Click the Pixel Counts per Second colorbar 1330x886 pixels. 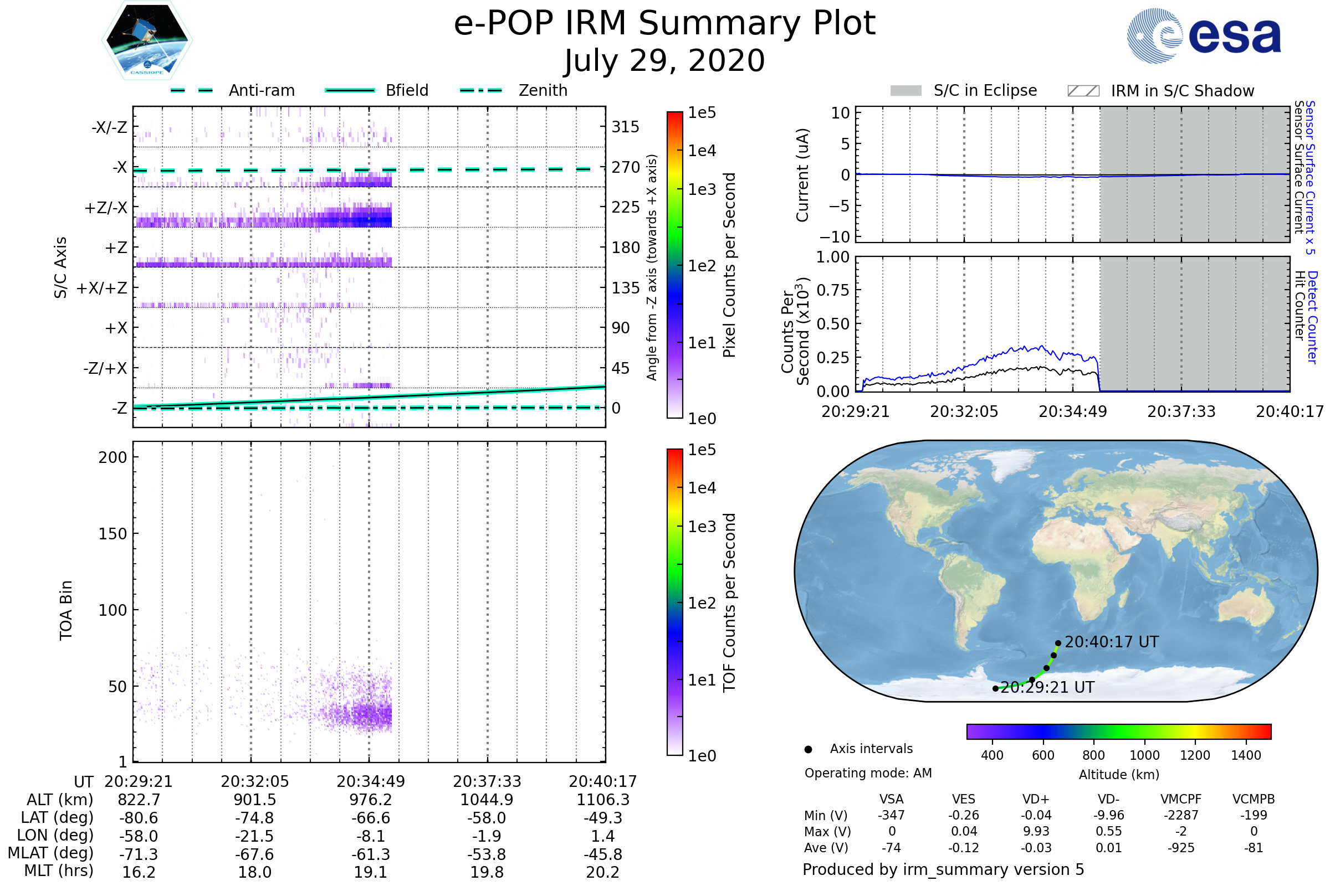click(674, 265)
